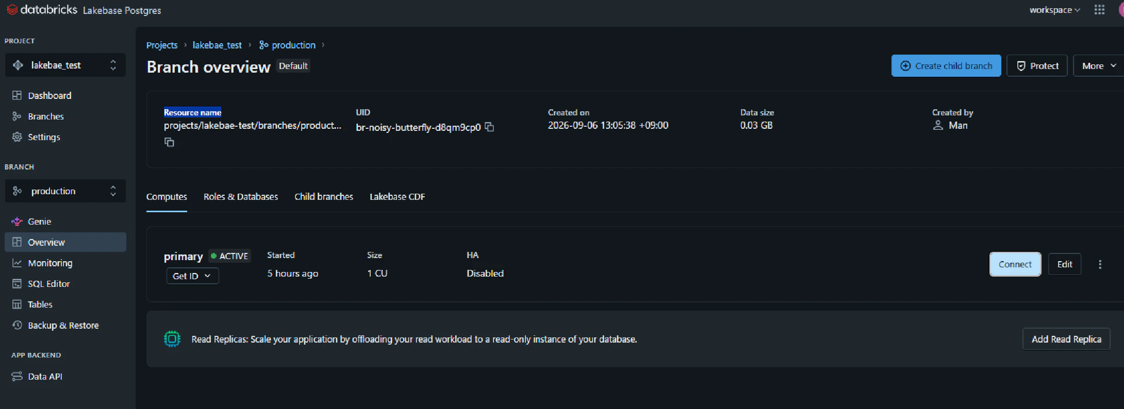Copy the resource name with copy icon
Screen dimensions: 1124x409
tap(169, 142)
